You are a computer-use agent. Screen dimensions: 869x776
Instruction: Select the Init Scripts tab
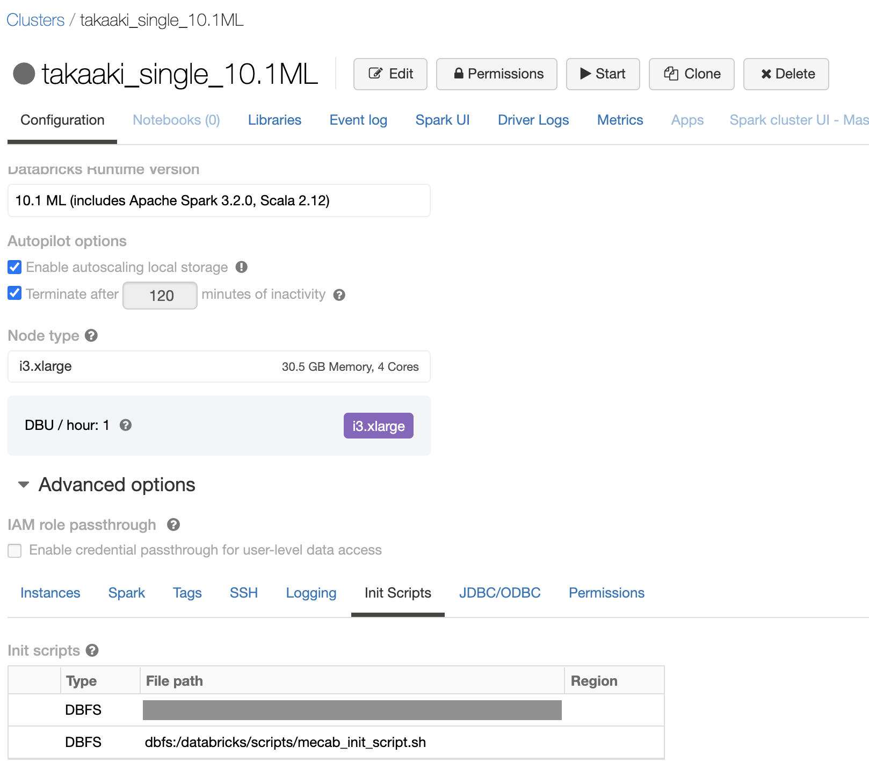[x=398, y=593]
